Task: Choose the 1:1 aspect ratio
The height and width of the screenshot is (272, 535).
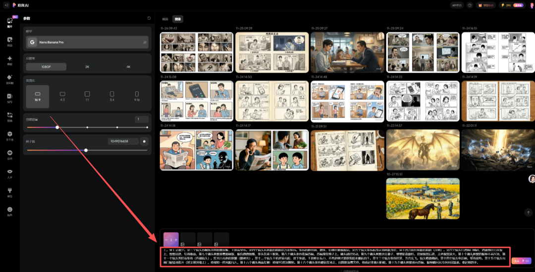Action: point(87,95)
